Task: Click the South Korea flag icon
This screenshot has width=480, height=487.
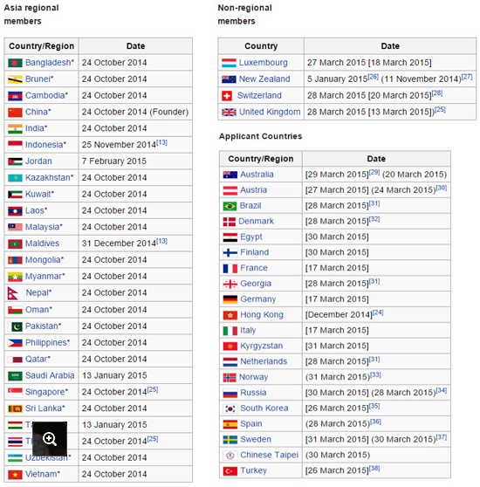Action: pyautogui.click(x=230, y=408)
